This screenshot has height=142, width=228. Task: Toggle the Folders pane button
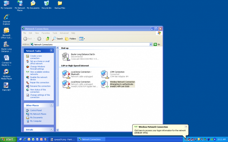click(x=71, y=39)
